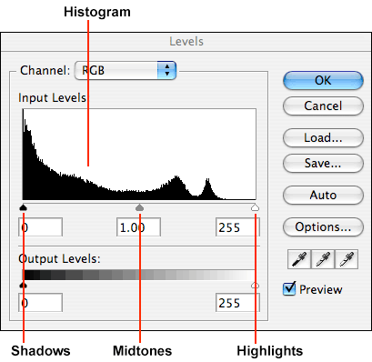Click the Channel dropdown blue arrow stepper
The image size is (372, 362).
[x=166, y=70]
